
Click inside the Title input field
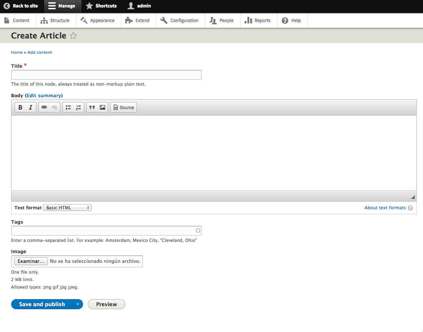(106, 75)
